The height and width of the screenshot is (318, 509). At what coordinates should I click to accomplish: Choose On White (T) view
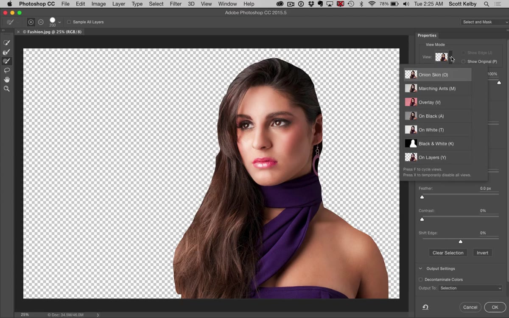(x=438, y=130)
